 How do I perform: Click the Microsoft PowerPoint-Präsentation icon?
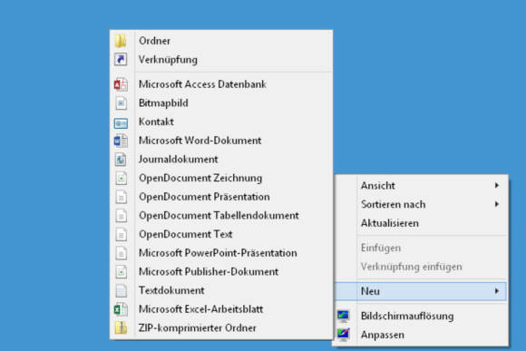click(122, 253)
